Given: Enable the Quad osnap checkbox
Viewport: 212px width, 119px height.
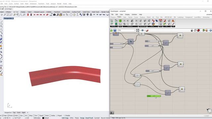Looking at the screenshot, I should point(38,115).
